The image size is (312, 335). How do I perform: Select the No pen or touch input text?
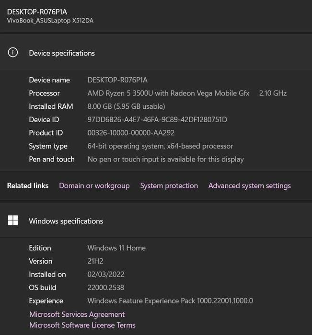tap(166, 160)
